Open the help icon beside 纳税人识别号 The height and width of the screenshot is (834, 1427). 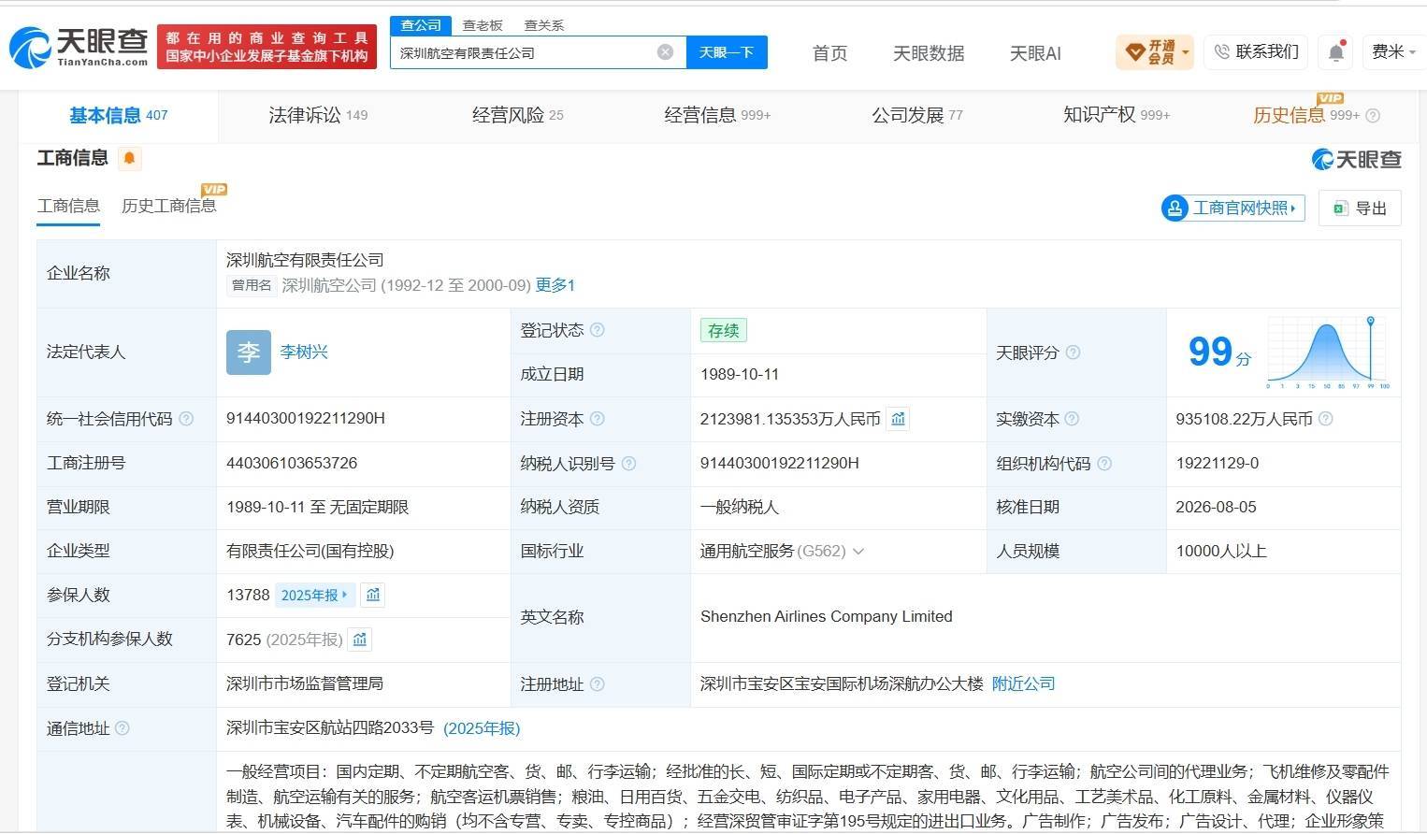(x=628, y=463)
